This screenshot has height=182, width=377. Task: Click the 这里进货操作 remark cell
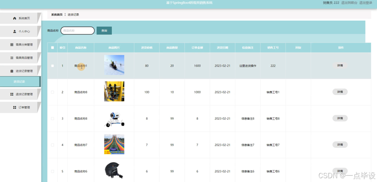pyautogui.click(x=248, y=66)
